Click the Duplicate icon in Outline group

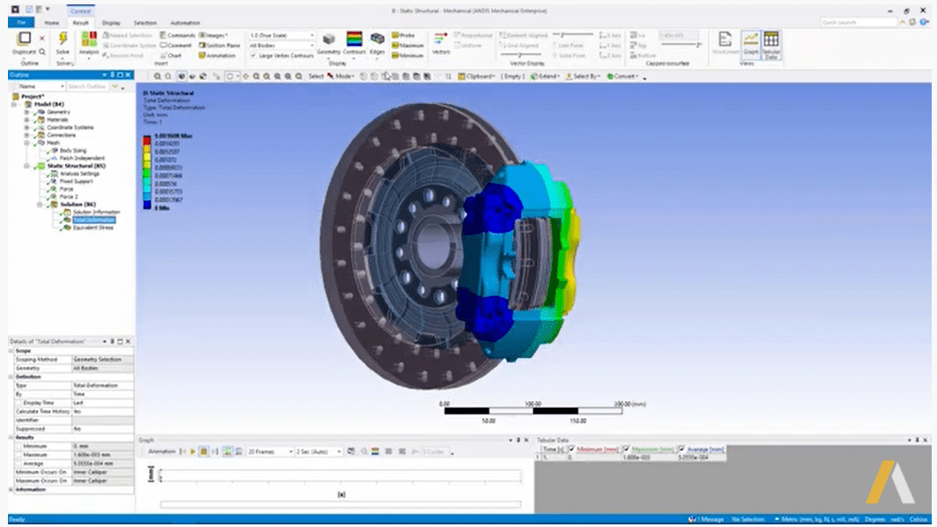[24, 39]
